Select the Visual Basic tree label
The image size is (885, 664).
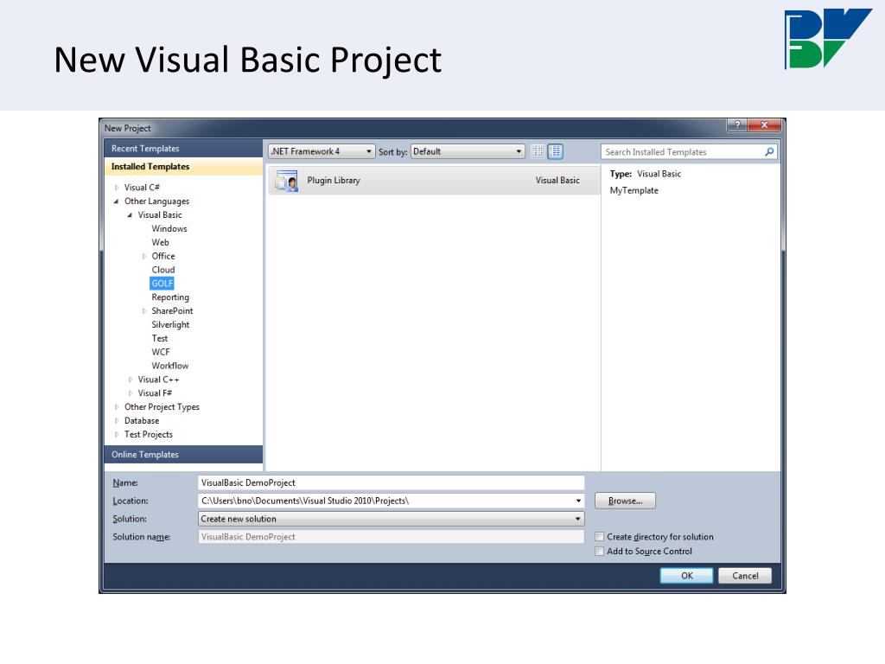tap(160, 215)
